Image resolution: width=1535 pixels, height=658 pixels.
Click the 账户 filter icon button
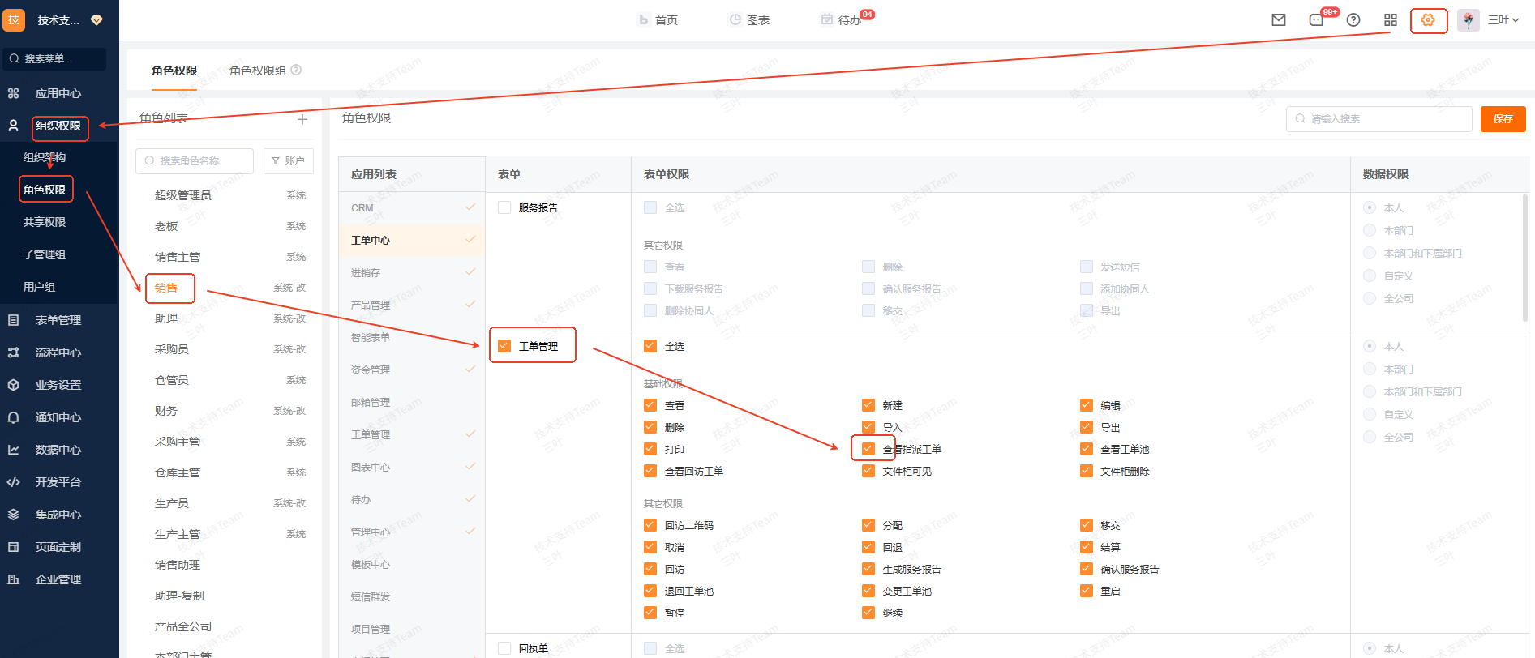[288, 161]
